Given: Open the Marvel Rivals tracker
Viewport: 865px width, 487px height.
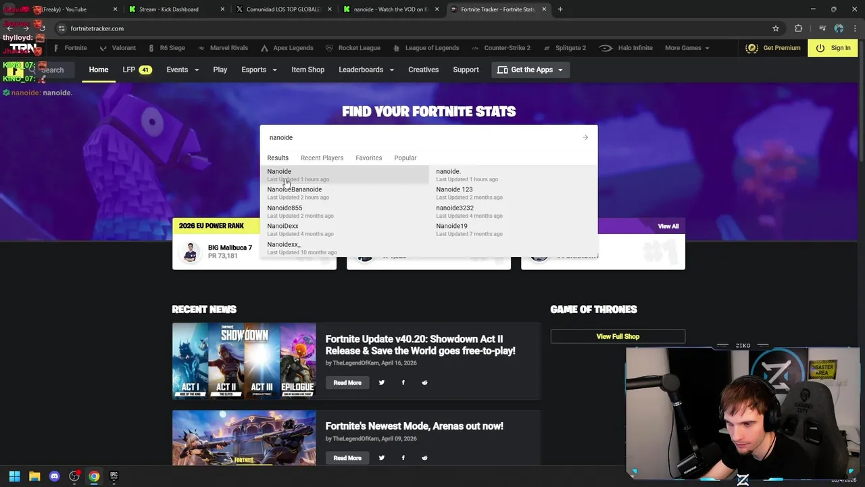Looking at the screenshot, I should [x=223, y=48].
